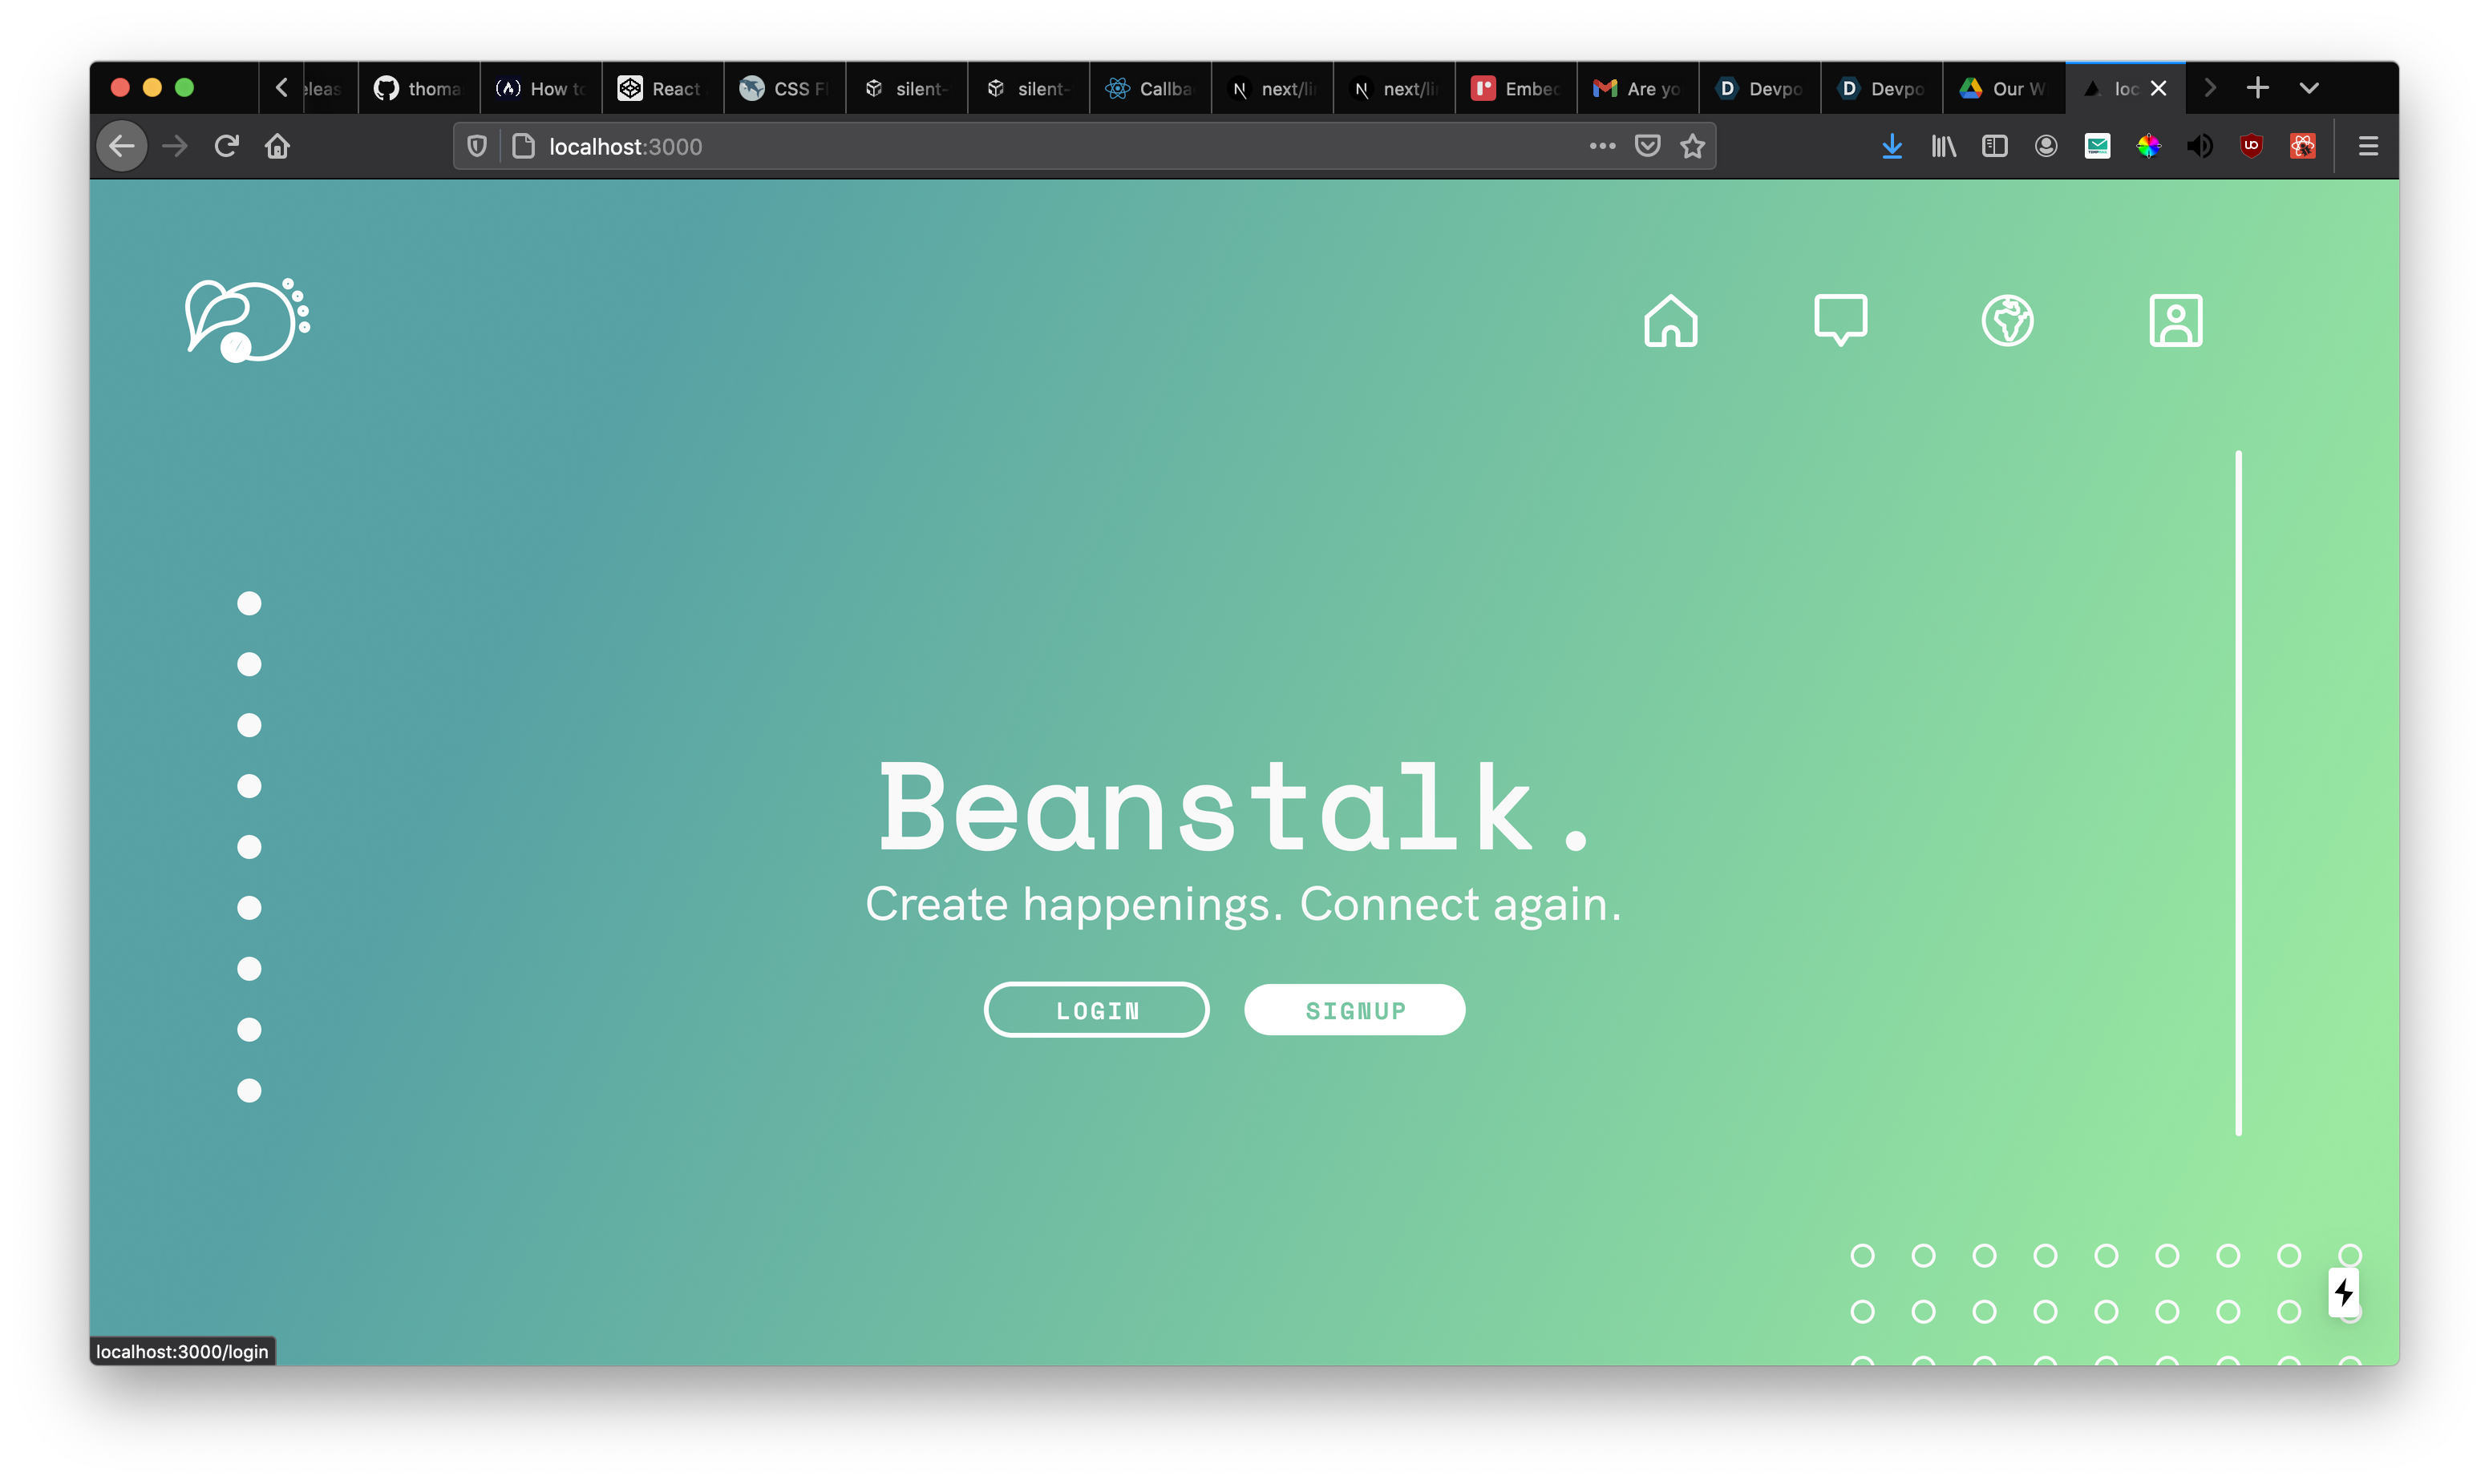
Task: Open the chat bubble messages icon
Action: coord(1839,319)
